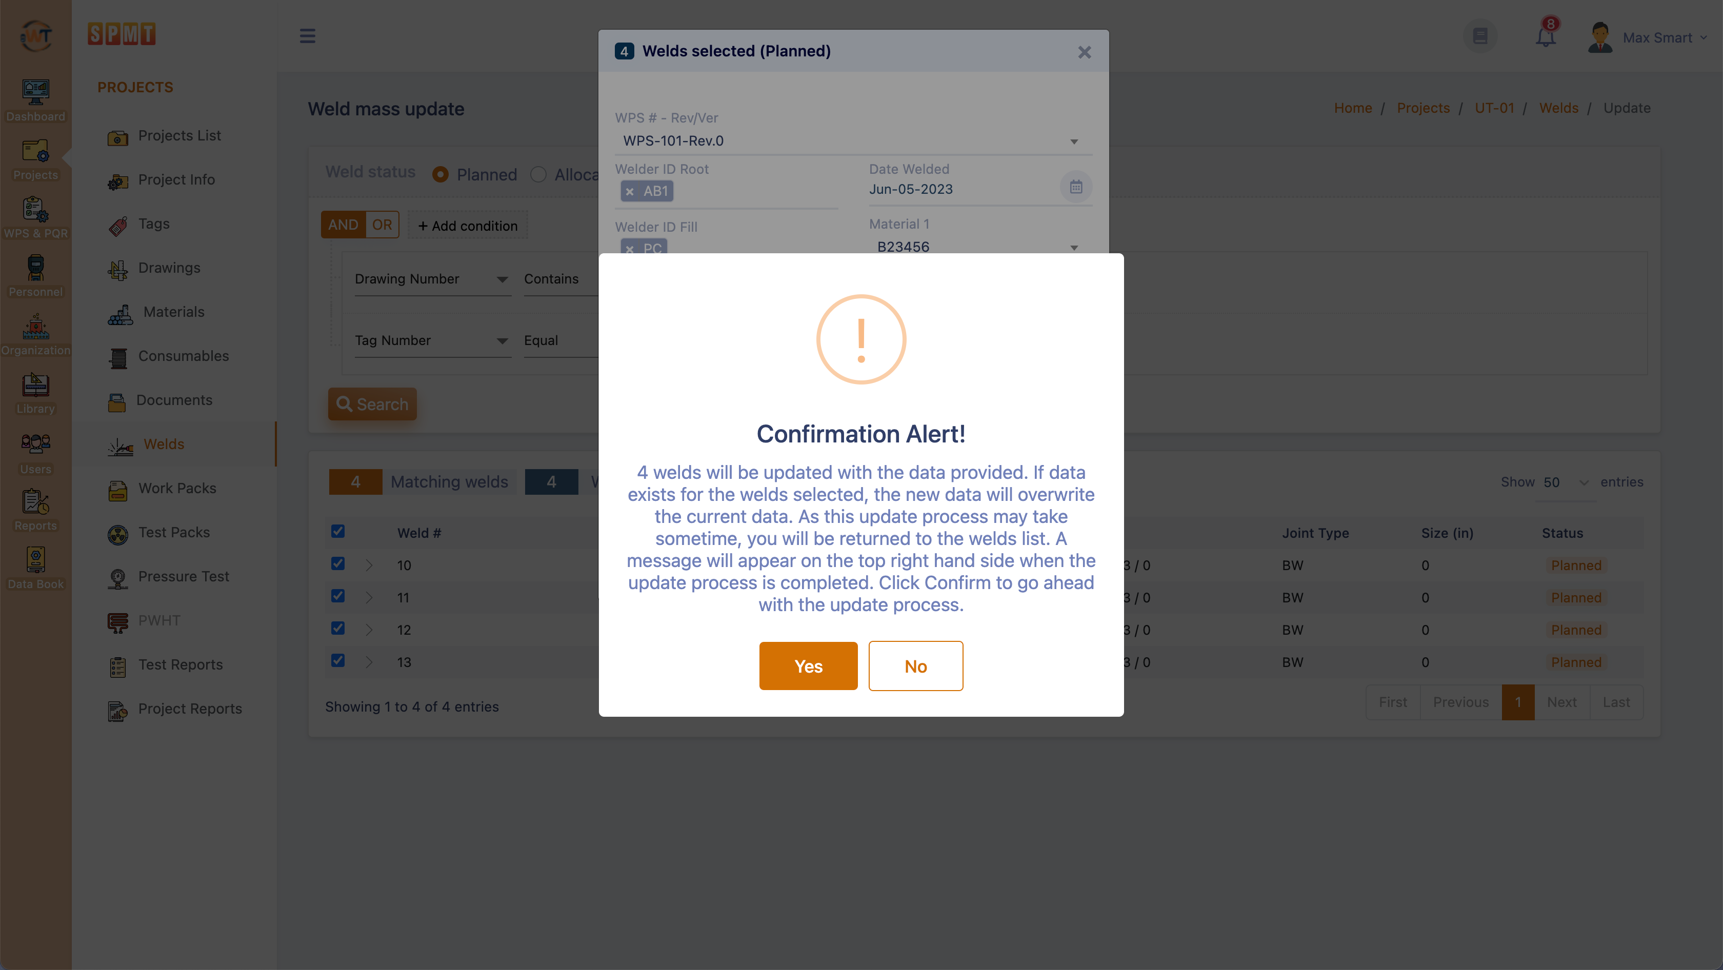Viewport: 1723px width, 970px height.
Task: Select the Planned weld status radio
Action: [x=440, y=174]
